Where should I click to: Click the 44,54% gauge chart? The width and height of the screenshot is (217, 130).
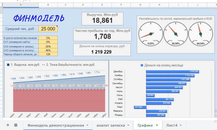200,34
